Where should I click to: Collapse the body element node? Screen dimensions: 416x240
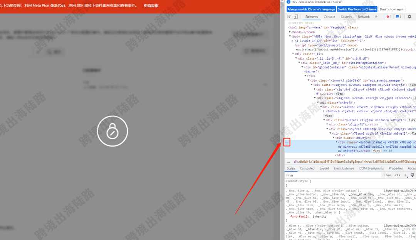coord(290,36)
